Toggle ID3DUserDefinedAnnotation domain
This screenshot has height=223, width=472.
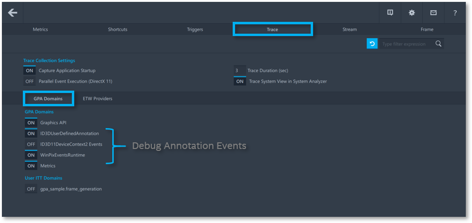[x=31, y=133]
